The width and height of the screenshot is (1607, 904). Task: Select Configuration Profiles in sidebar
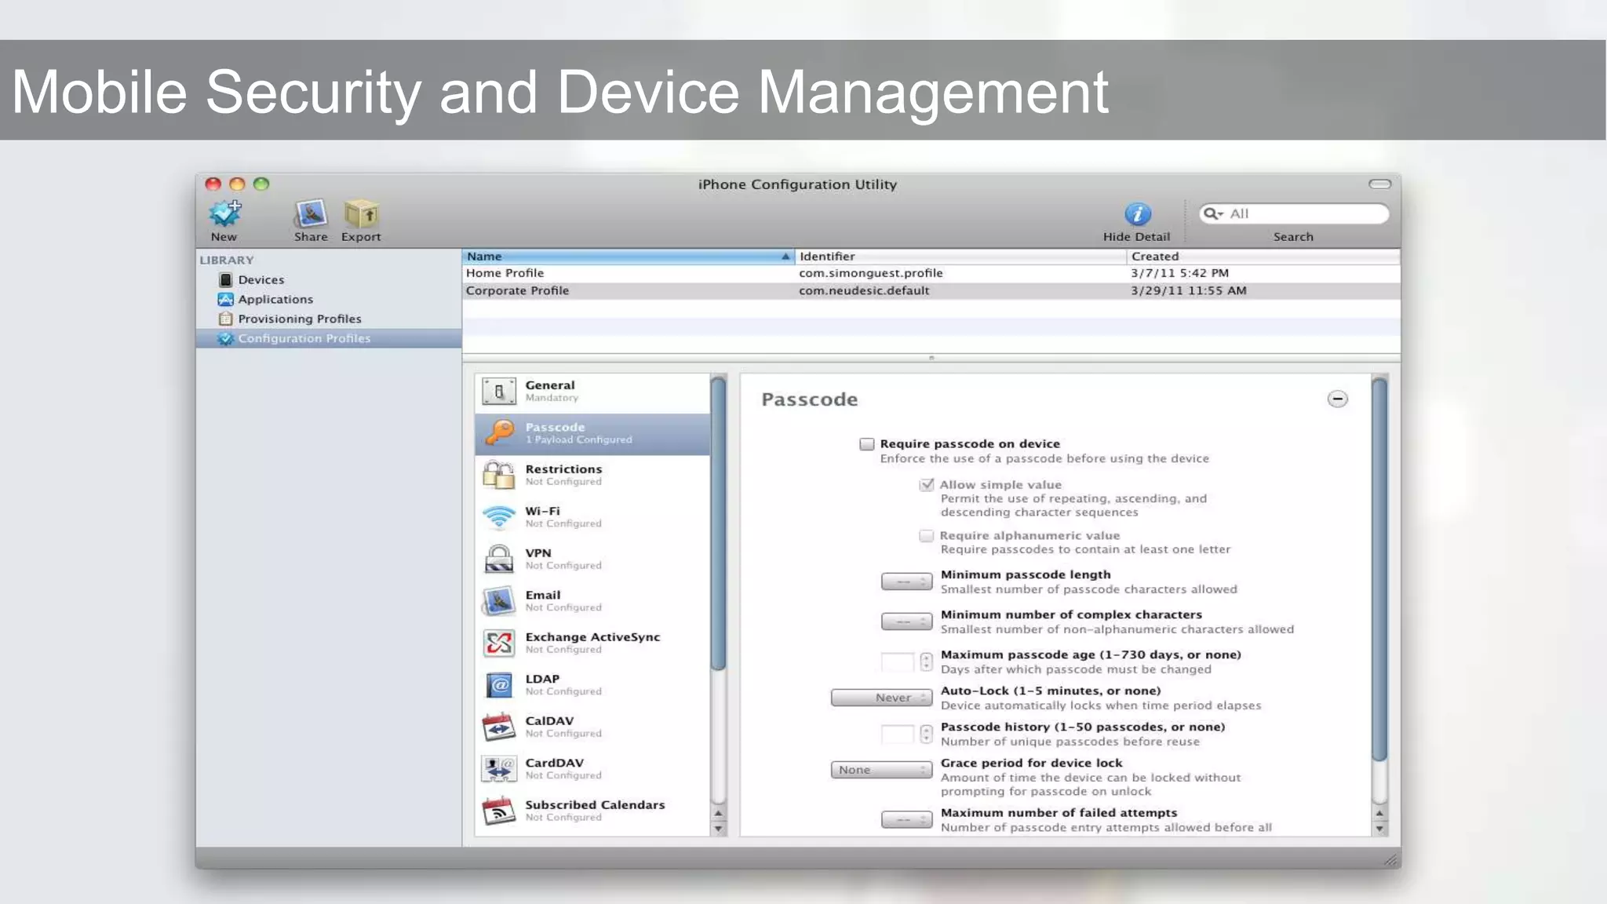pos(329,338)
